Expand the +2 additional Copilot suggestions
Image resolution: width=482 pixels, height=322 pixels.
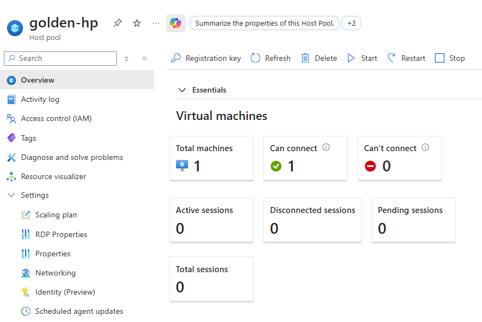tap(351, 24)
